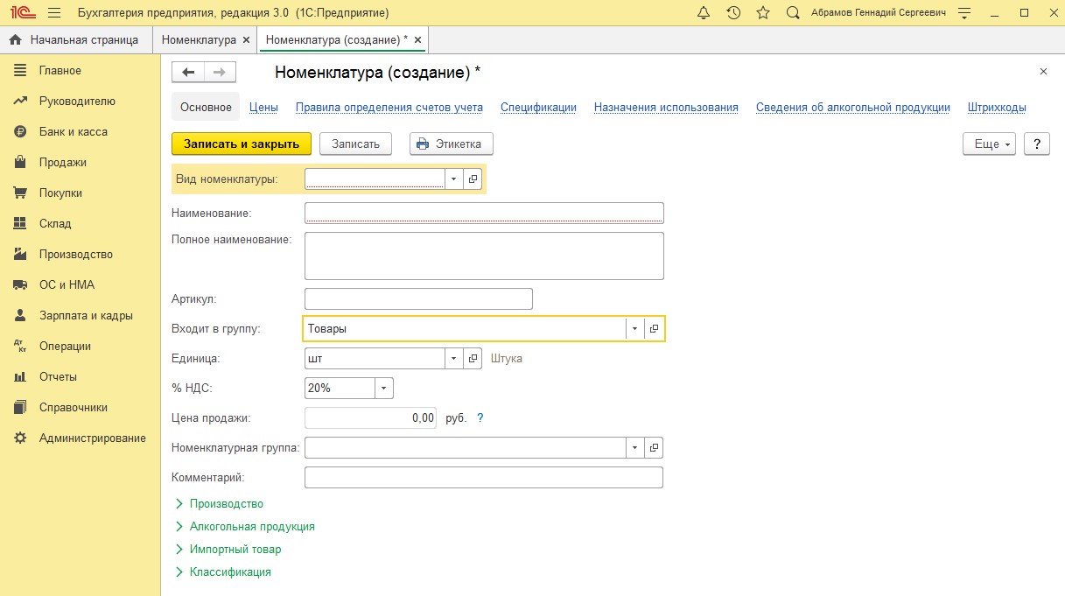
Task: Open the history clock icon
Action: tap(733, 13)
